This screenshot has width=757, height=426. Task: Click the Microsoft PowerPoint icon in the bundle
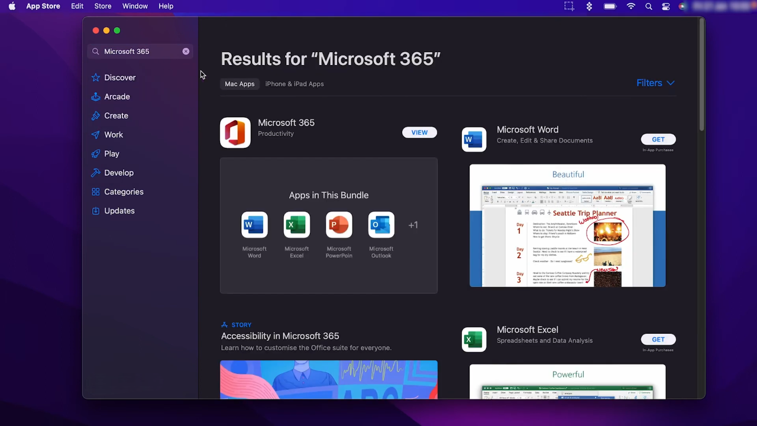[x=338, y=225]
